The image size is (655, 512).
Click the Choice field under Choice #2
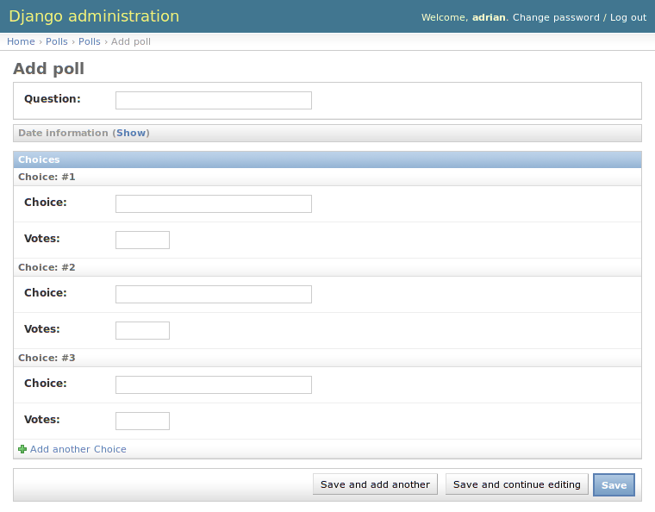(x=213, y=294)
